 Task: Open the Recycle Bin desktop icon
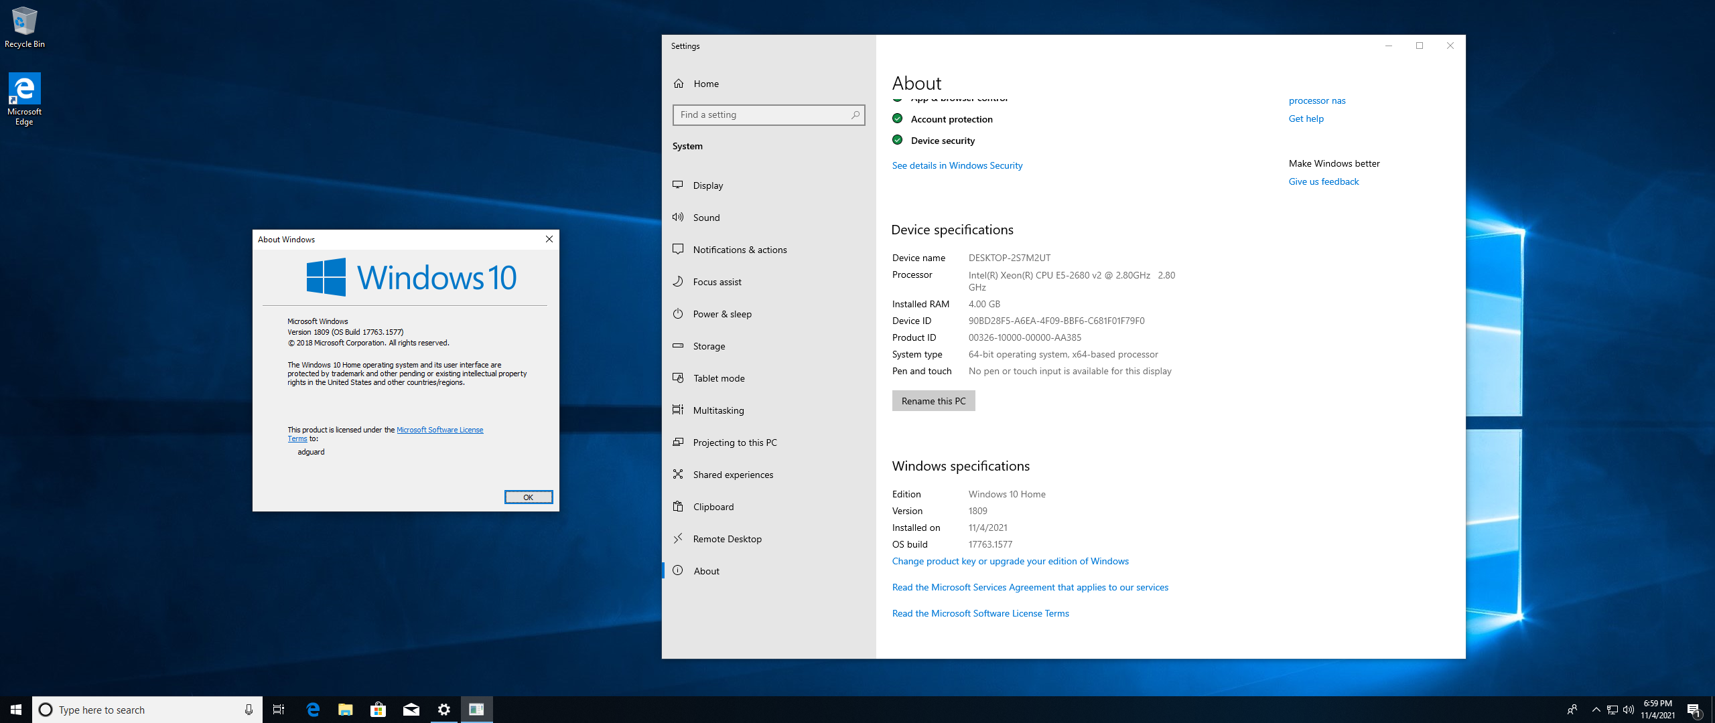click(x=25, y=27)
